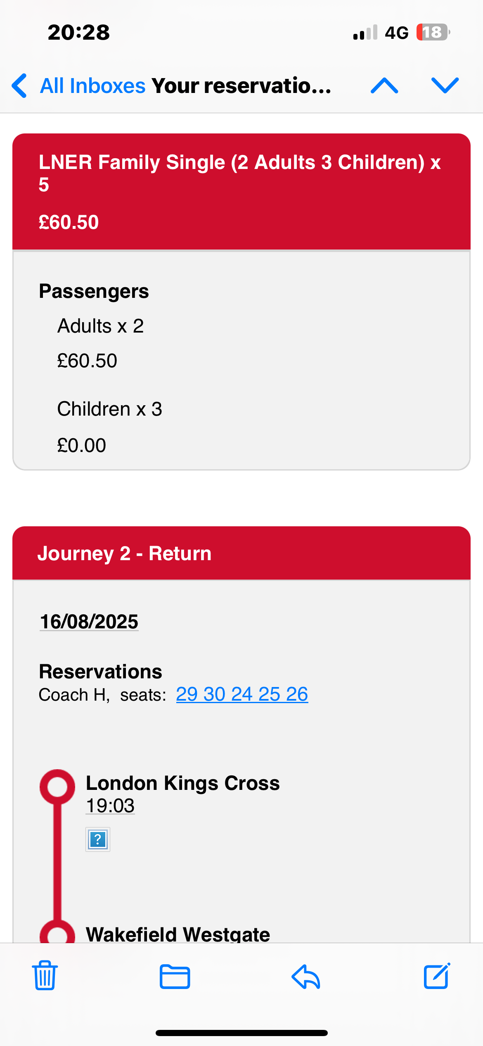The image size is (483, 1046).
Task: Tap the Journey 2 - Return header
Action: pyautogui.click(x=124, y=553)
